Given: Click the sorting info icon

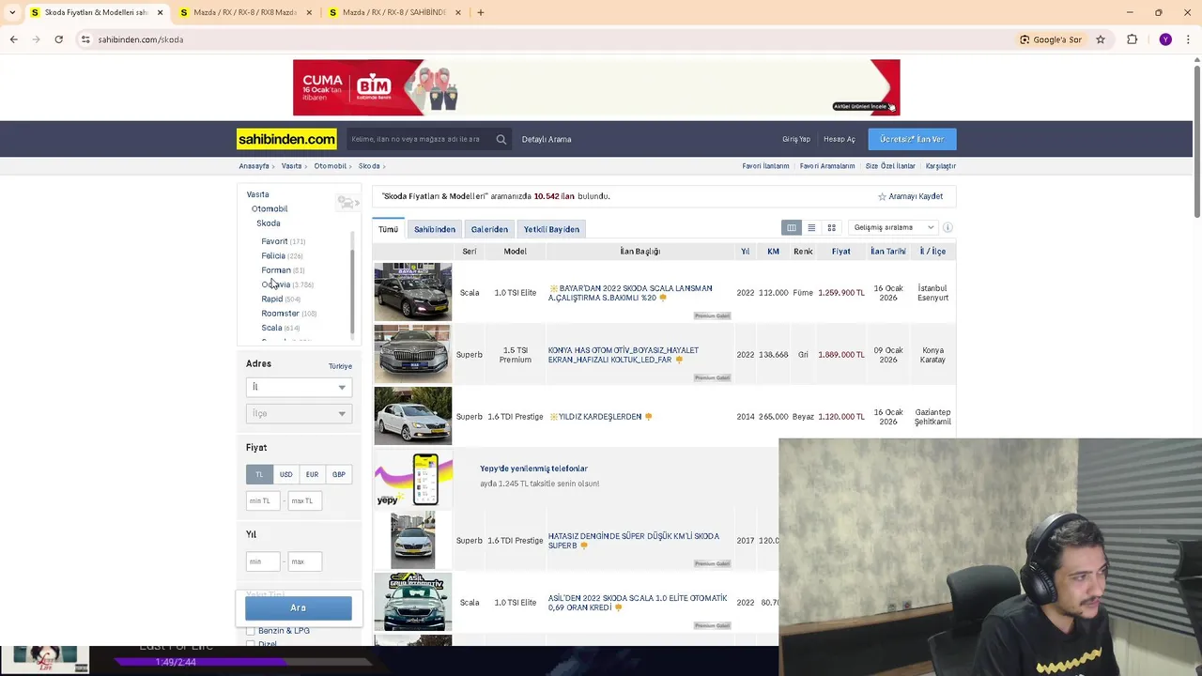Looking at the screenshot, I should [x=948, y=227].
